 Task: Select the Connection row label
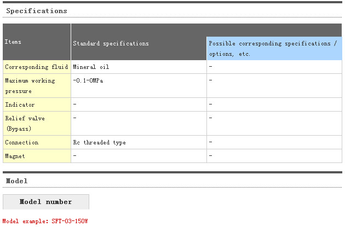[22, 142]
